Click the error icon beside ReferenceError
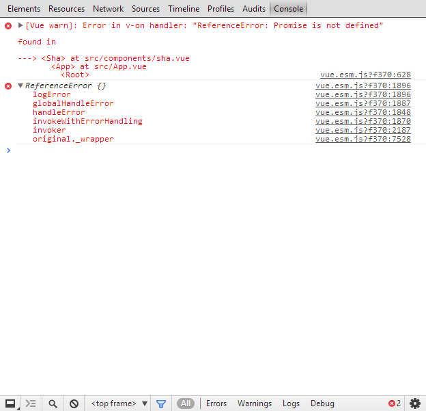426x411 pixels. pos(8,86)
